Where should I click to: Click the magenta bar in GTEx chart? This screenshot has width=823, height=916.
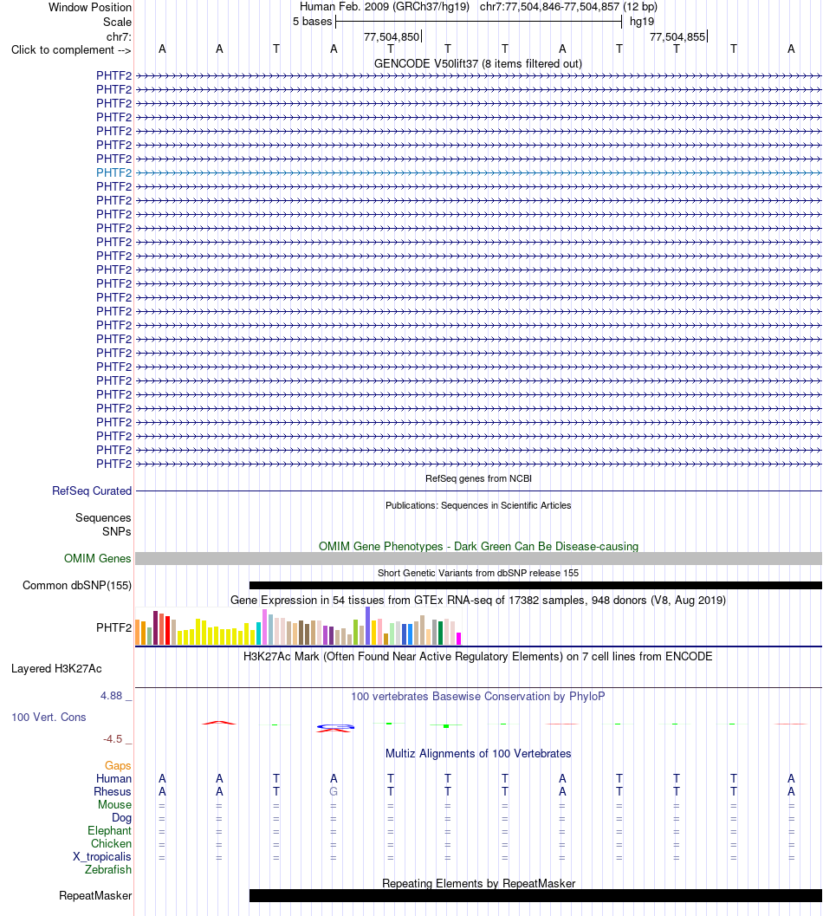coord(458,639)
